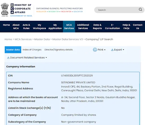Open the Acts & Rules menu
This screenshot has width=145, height=125.
[26, 26]
